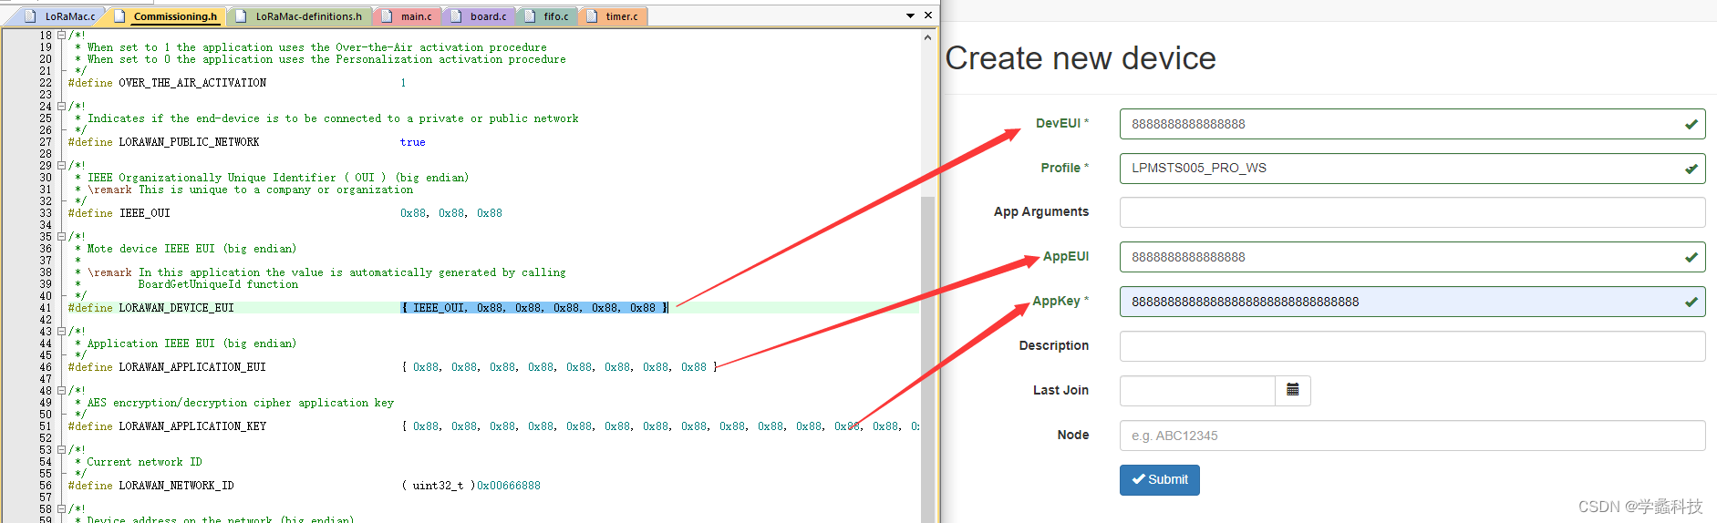Click the Last Join date field
The image size is (1717, 523).
click(x=1197, y=391)
